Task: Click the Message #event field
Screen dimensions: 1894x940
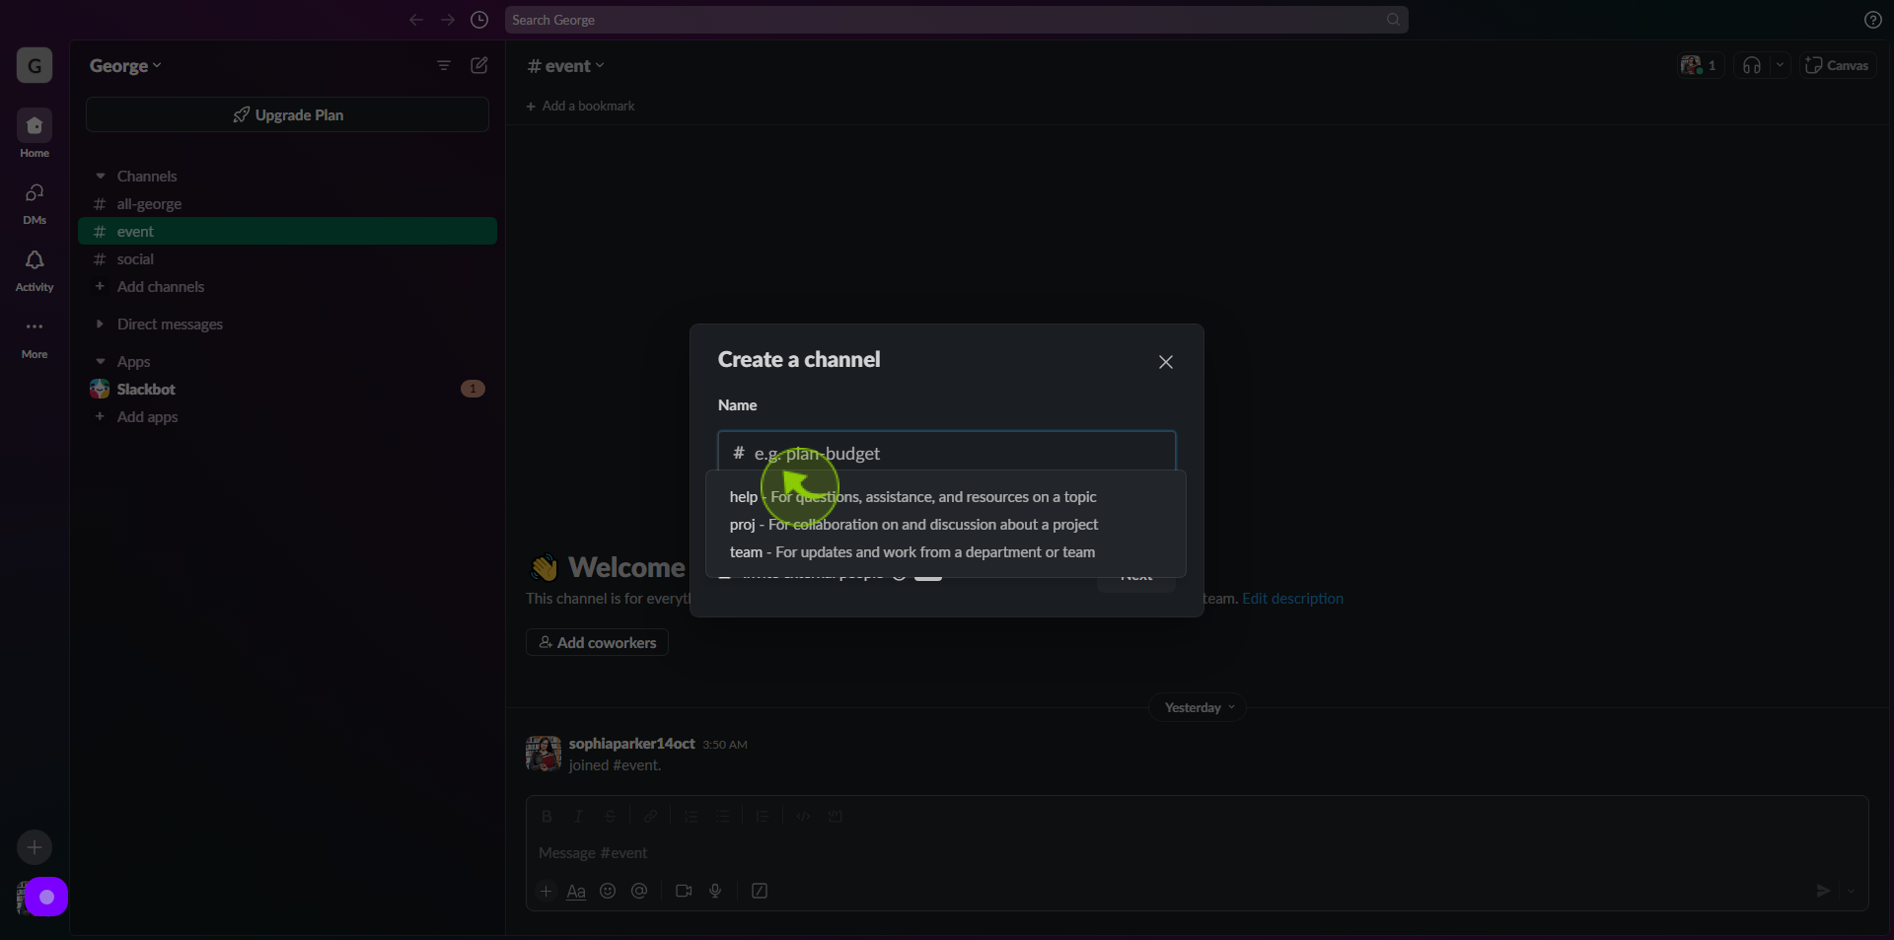Action: [1197, 853]
